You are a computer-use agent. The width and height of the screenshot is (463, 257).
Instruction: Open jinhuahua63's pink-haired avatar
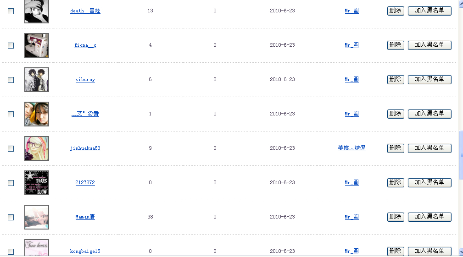click(37, 148)
